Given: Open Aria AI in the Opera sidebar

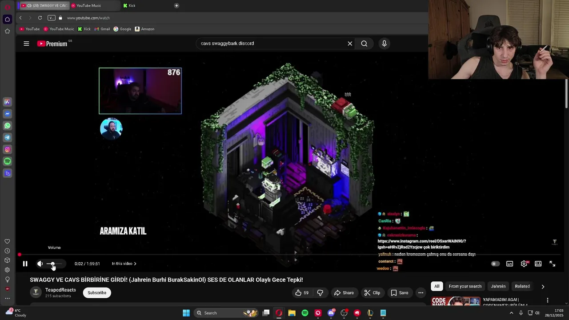Looking at the screenshot, I should click(7, 102).
